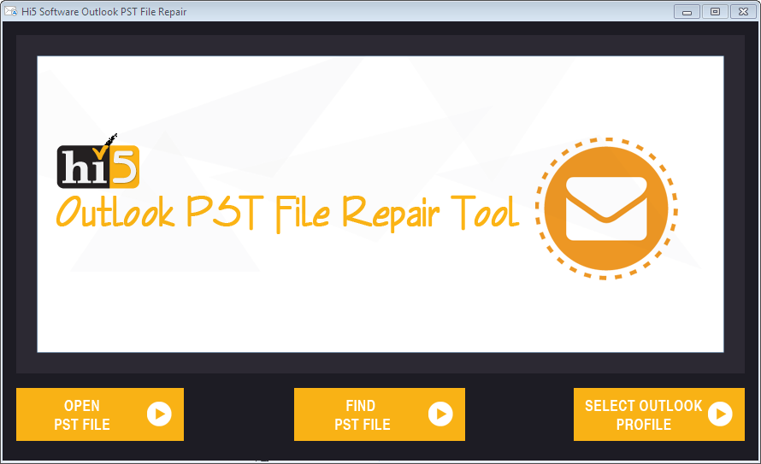Viewport: 761px width, 464px height.
Task: Click the app icon in the title bar
Action: point(10,11)
